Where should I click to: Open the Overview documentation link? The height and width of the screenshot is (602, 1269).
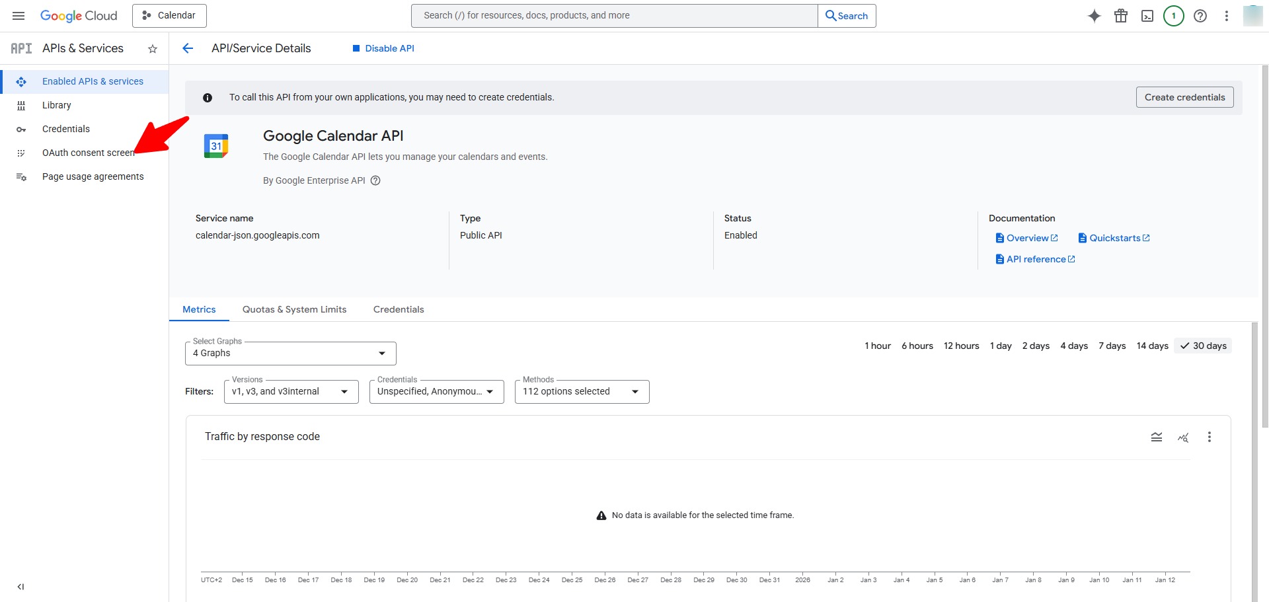coord(1027,238)
